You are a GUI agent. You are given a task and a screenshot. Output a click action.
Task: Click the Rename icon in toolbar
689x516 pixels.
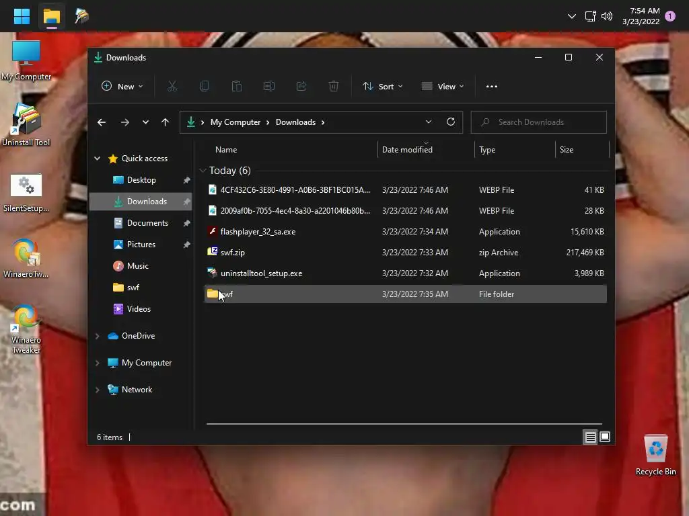coord(269,87)
